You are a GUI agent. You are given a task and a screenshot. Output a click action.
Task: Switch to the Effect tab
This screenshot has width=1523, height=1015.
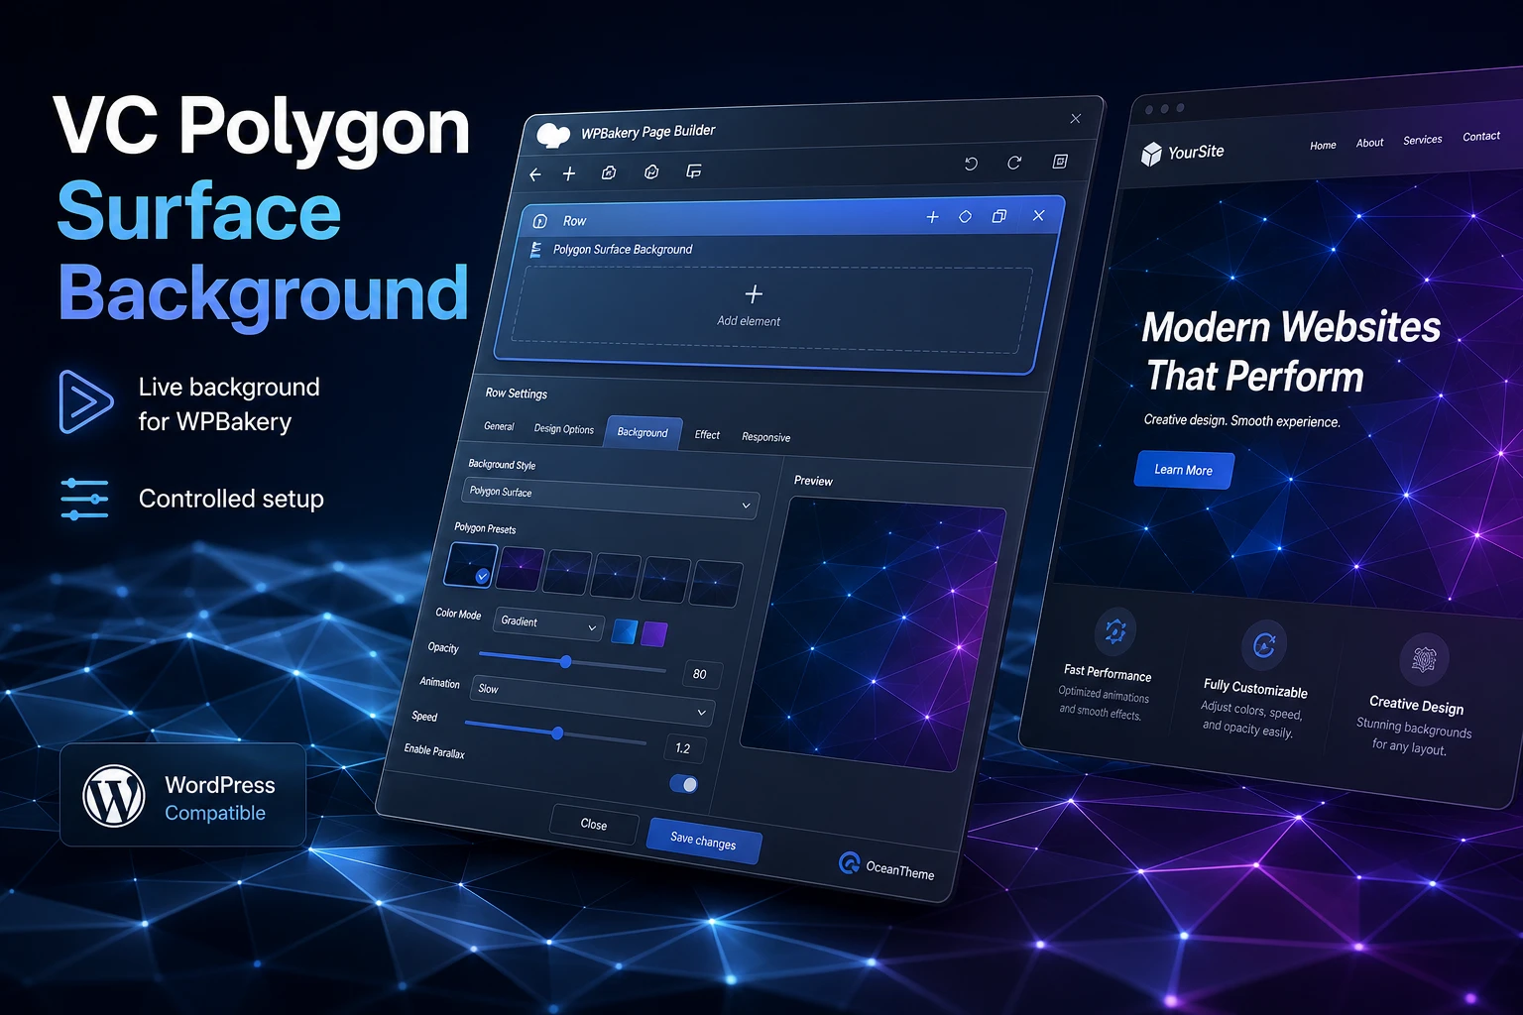[x=707, y=434]
